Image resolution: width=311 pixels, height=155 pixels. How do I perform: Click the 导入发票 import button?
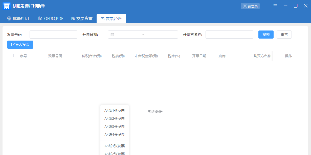click(20, 45)
